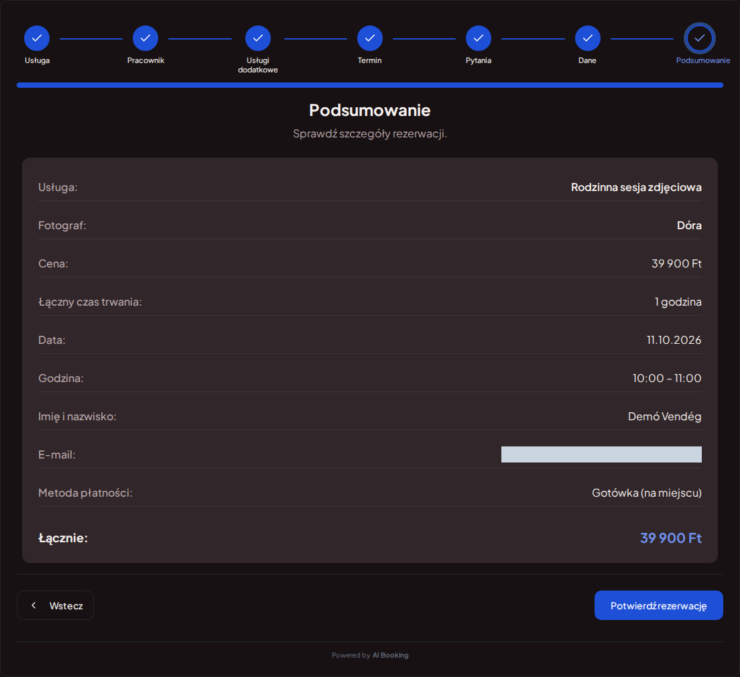Jump to the Termin step icon
740x677 pixels.
[x=370, y=38]
